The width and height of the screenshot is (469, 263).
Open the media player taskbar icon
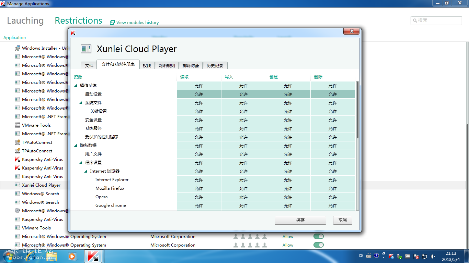click(x=72, y=256)
